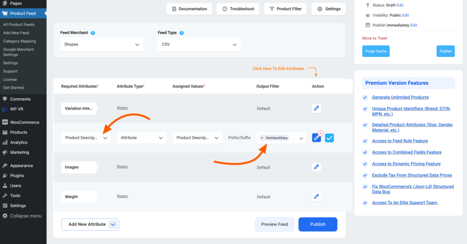Open Exclude Tax From Structured Data Prices link
467x244 pixels.
(412, 175)
